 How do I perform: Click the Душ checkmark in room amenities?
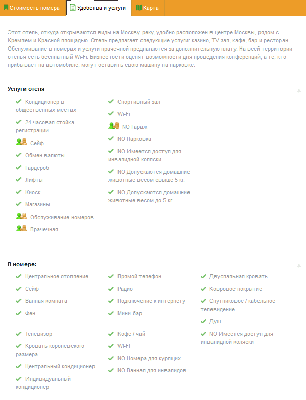(203, 321)
